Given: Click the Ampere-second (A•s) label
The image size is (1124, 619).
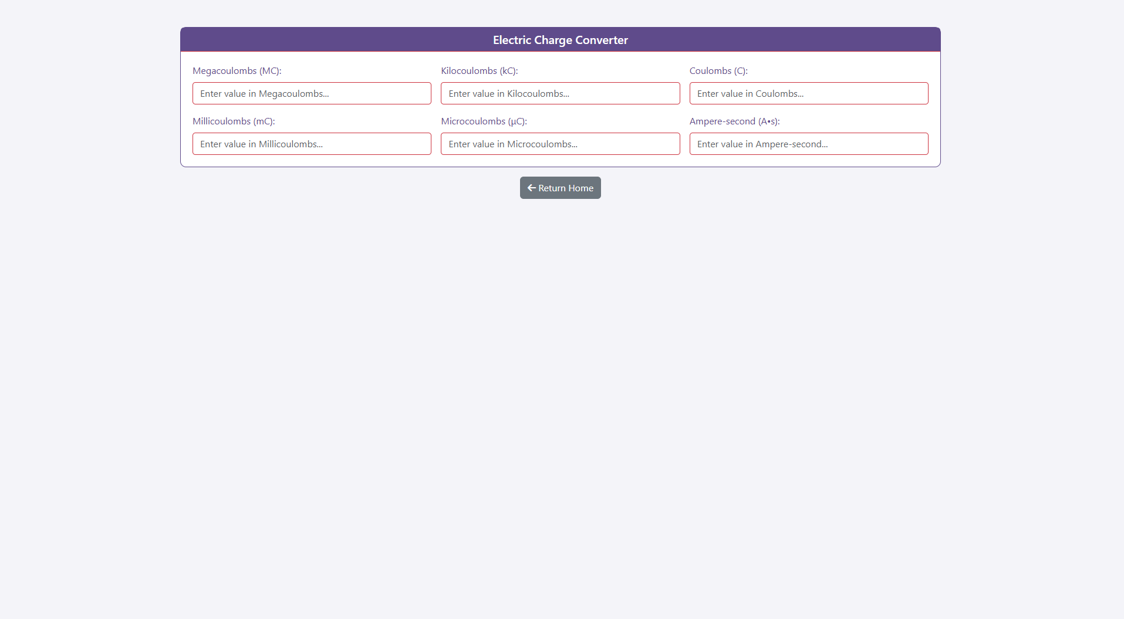Looking at the screenshot, I should point(734,121).
